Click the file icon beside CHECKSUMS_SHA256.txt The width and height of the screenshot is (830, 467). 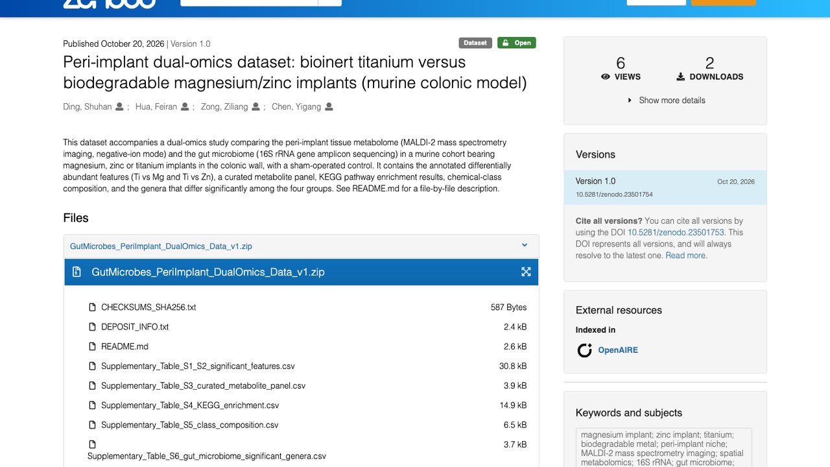[92, 307]
